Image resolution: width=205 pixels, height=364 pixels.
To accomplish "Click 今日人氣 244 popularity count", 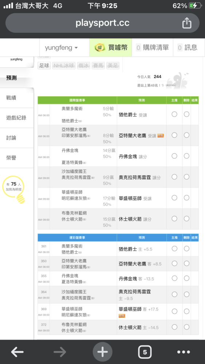I will [149, 76].
